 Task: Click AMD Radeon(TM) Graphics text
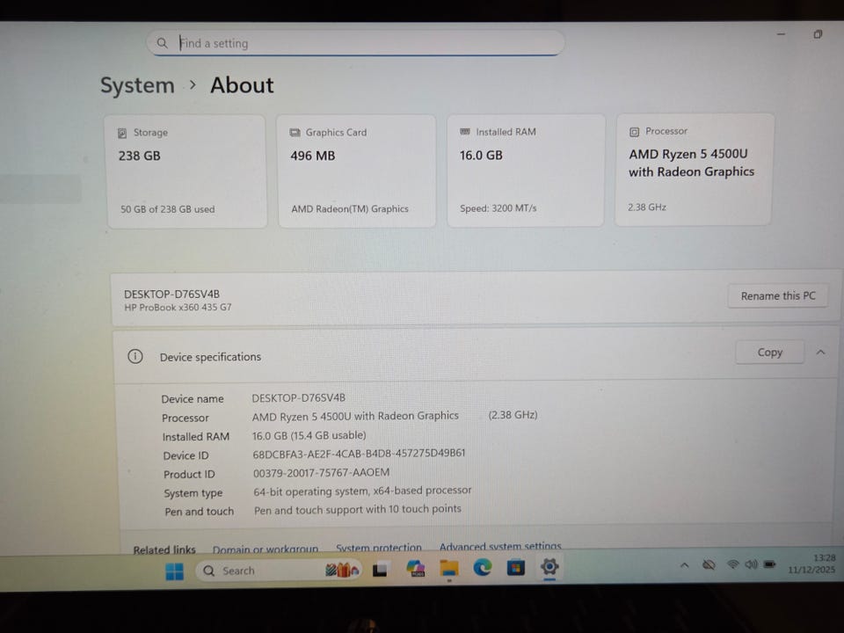pyautogui.click(x=350, y=209)
